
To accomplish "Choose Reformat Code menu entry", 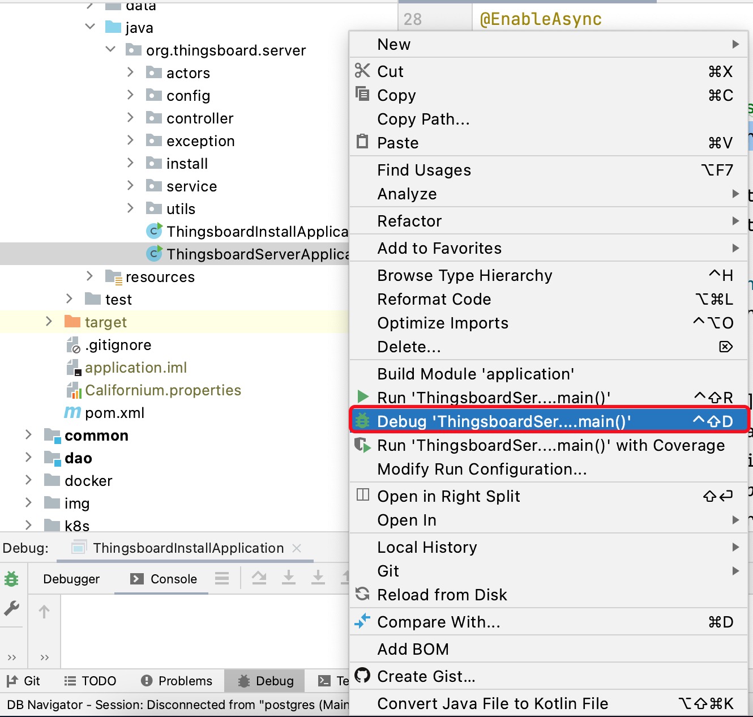I will click(x=548, y=299).
